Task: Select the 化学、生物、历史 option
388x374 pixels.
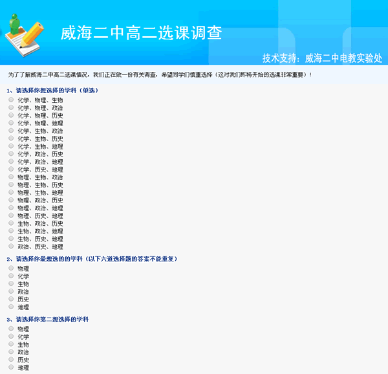Action: point(11,138)
